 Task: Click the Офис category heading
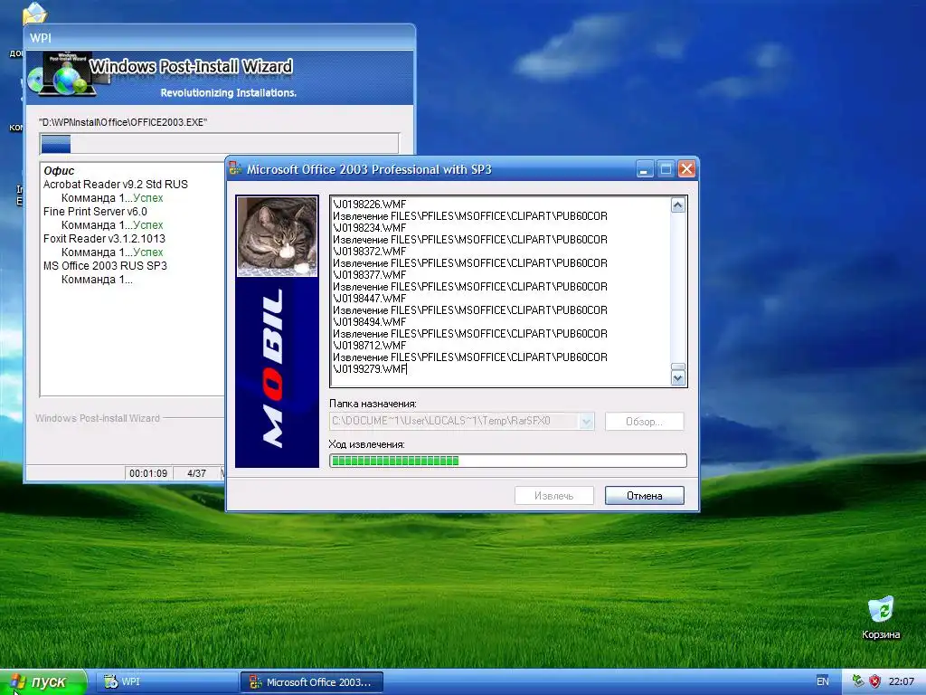point(59,171)
